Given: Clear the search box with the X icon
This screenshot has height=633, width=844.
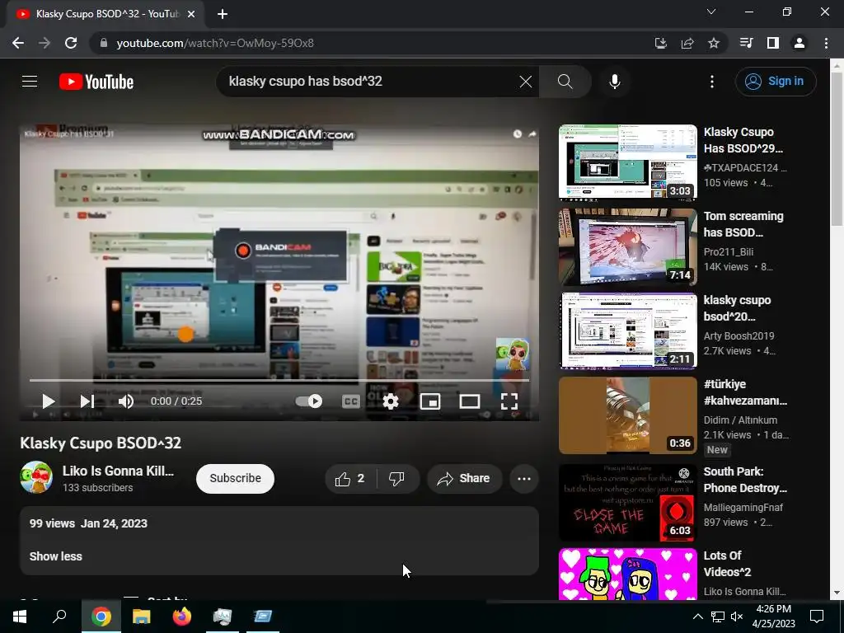Looking at the screenshot, I should click(525, 82).
